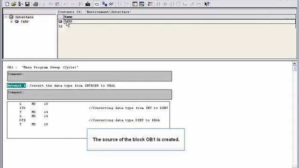Screen dimensions: 299x168
Task: Click the 'T MD 14' code line
Action: coord(34,112)
